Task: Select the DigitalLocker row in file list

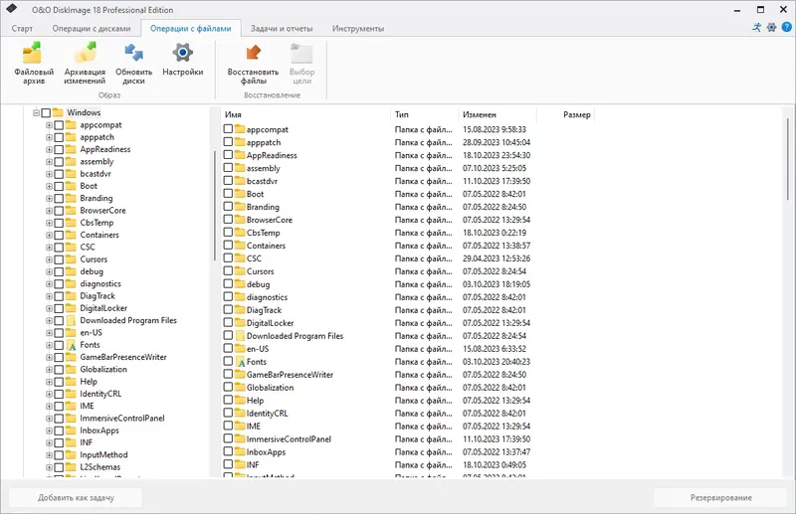Action: coord(377,323)
